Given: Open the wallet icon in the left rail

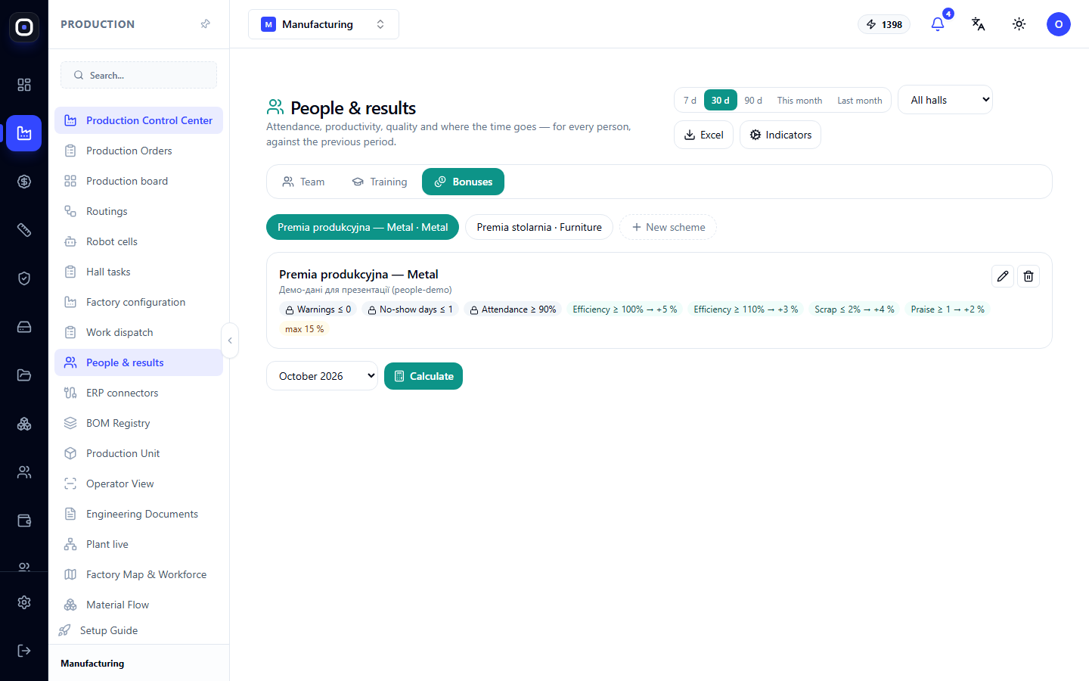Looking at the screenshot, I should (24, 521).
